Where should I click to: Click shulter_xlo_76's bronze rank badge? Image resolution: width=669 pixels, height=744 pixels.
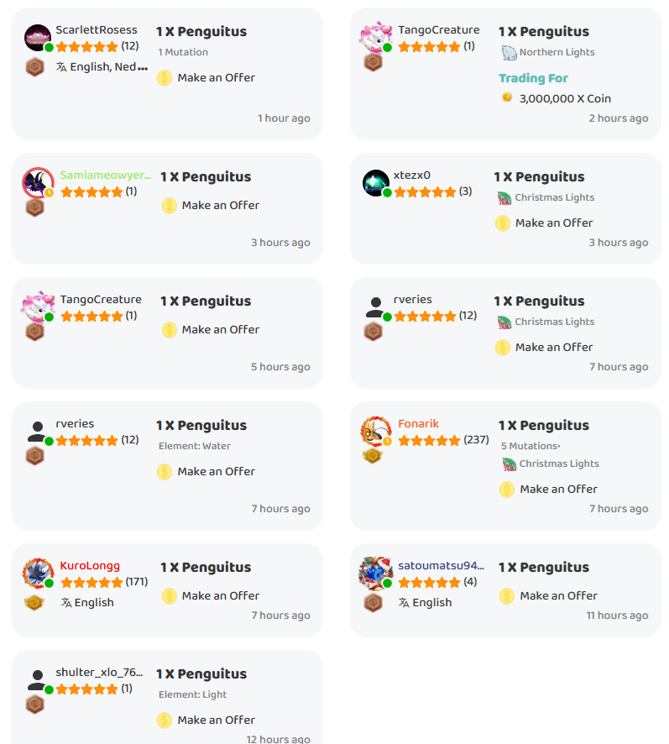point(34,704)
